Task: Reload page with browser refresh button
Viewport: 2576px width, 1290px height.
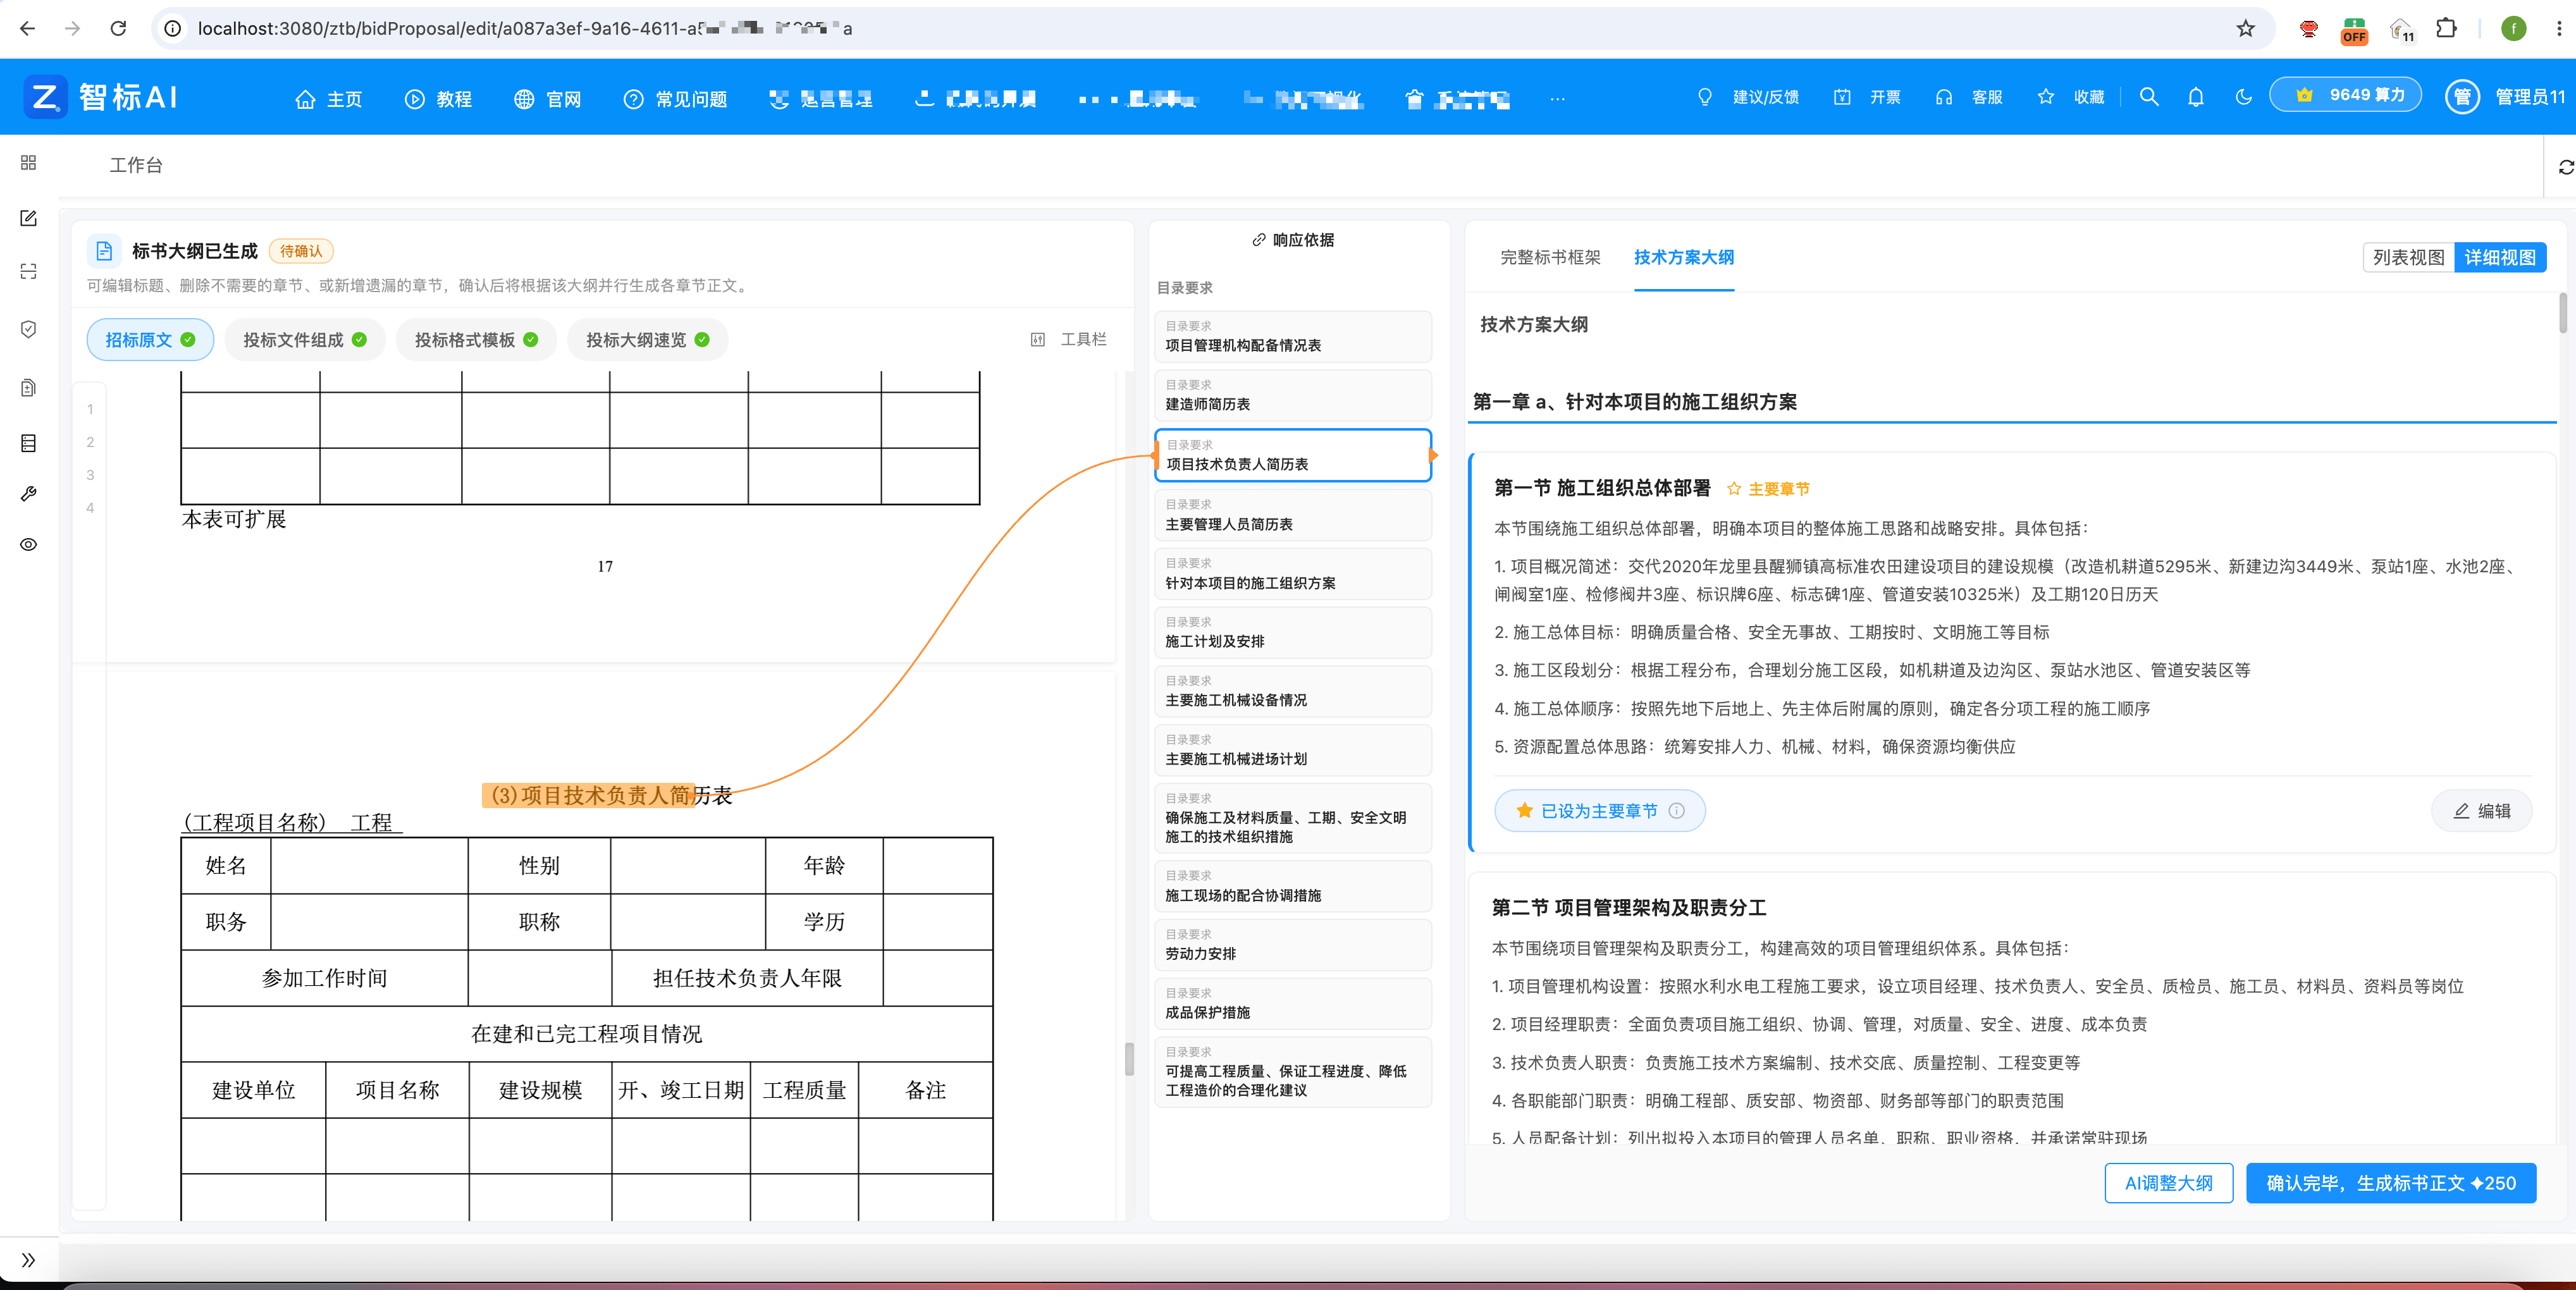Action: pyautogui.click(x=118, y=28)
